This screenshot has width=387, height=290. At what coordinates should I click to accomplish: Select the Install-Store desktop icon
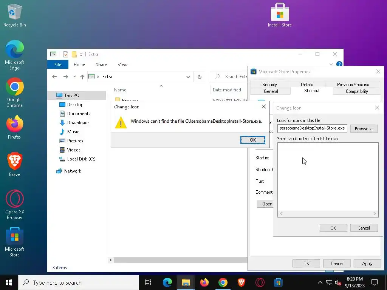[x=280, y=15]
